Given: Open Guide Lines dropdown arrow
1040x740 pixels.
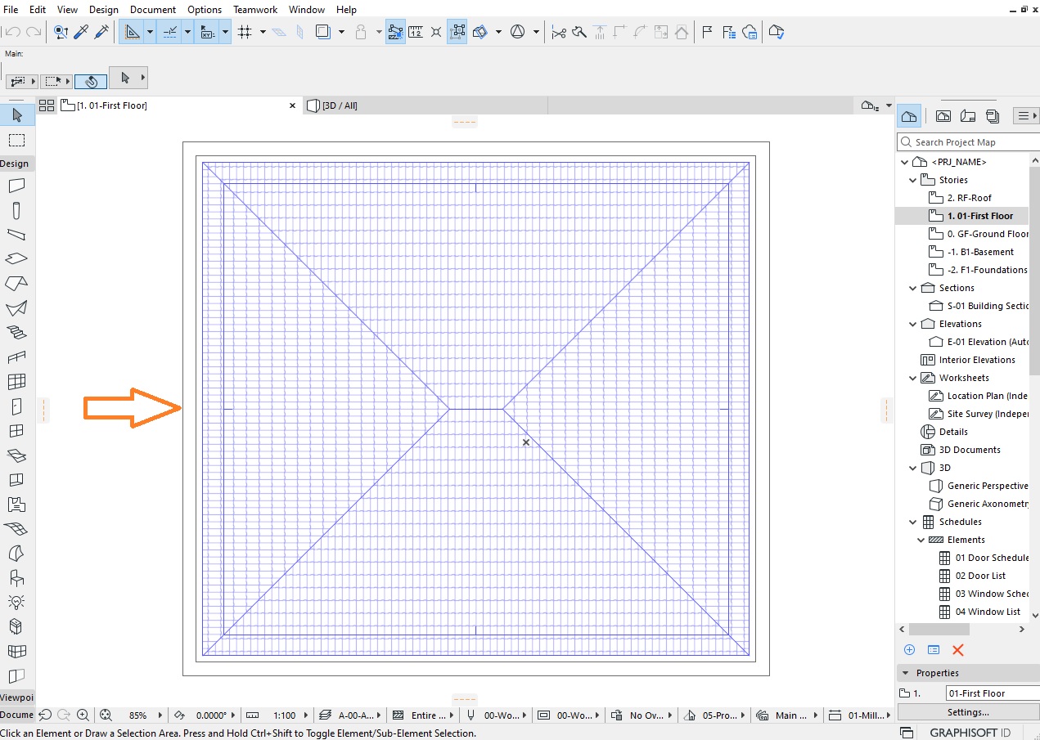Looking at the screenshot, I should [150, 32].
